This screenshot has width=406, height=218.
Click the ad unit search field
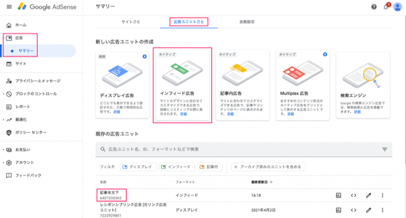(x=244, y=149)
